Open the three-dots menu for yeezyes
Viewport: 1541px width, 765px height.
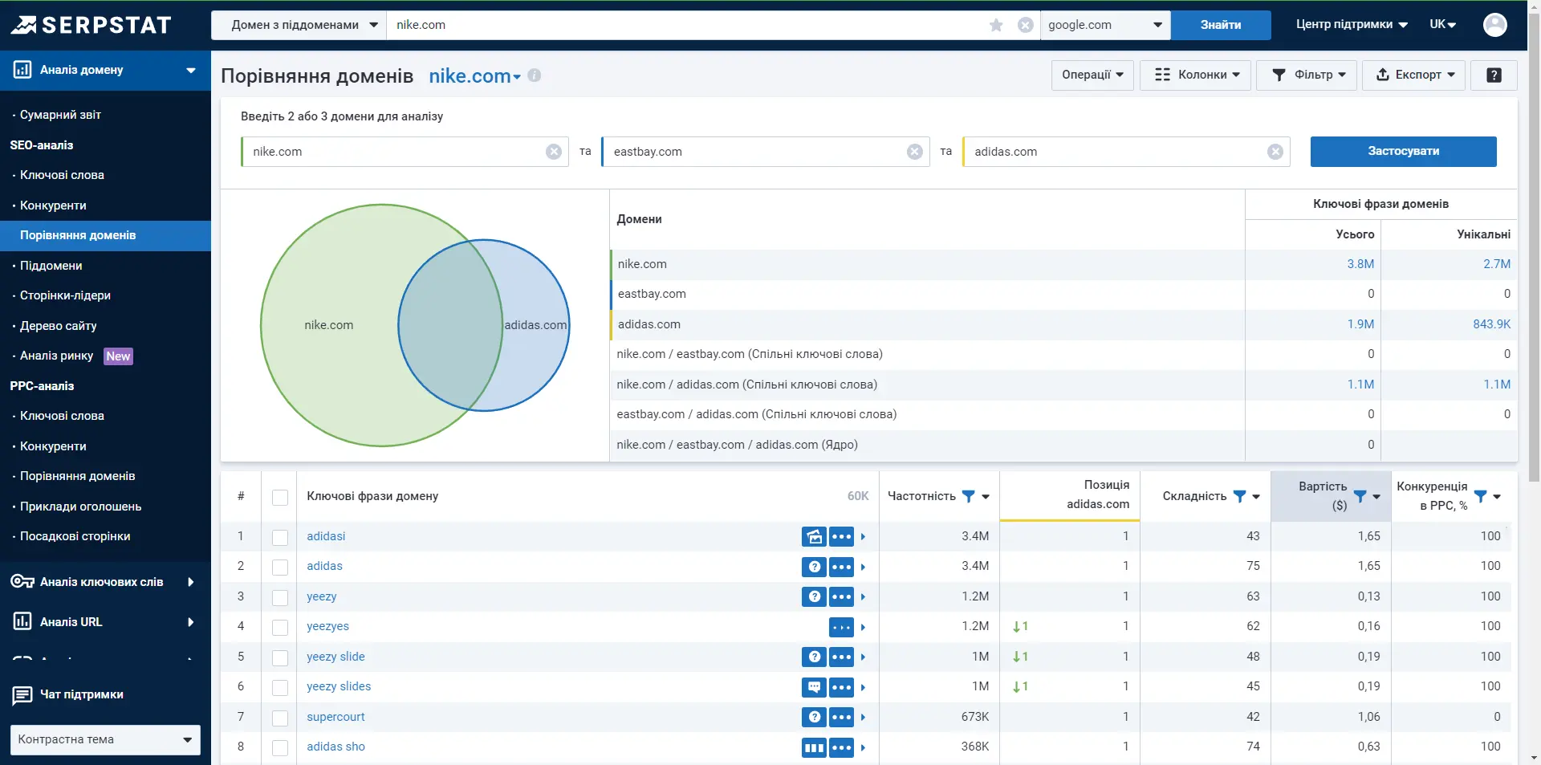(x=841, y=627)
